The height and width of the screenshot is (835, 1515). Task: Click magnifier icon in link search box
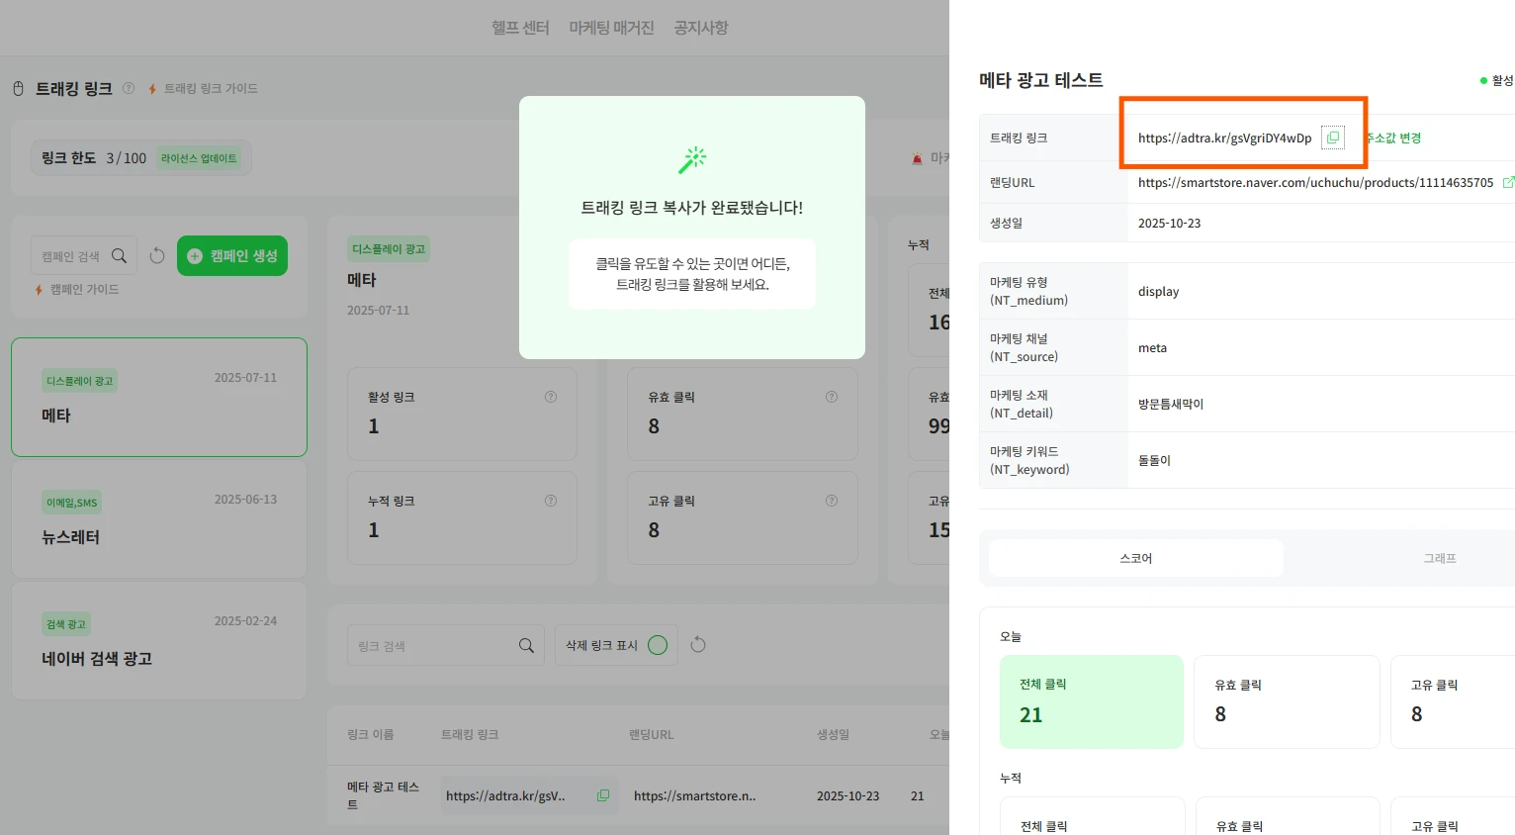coord(526,646)
